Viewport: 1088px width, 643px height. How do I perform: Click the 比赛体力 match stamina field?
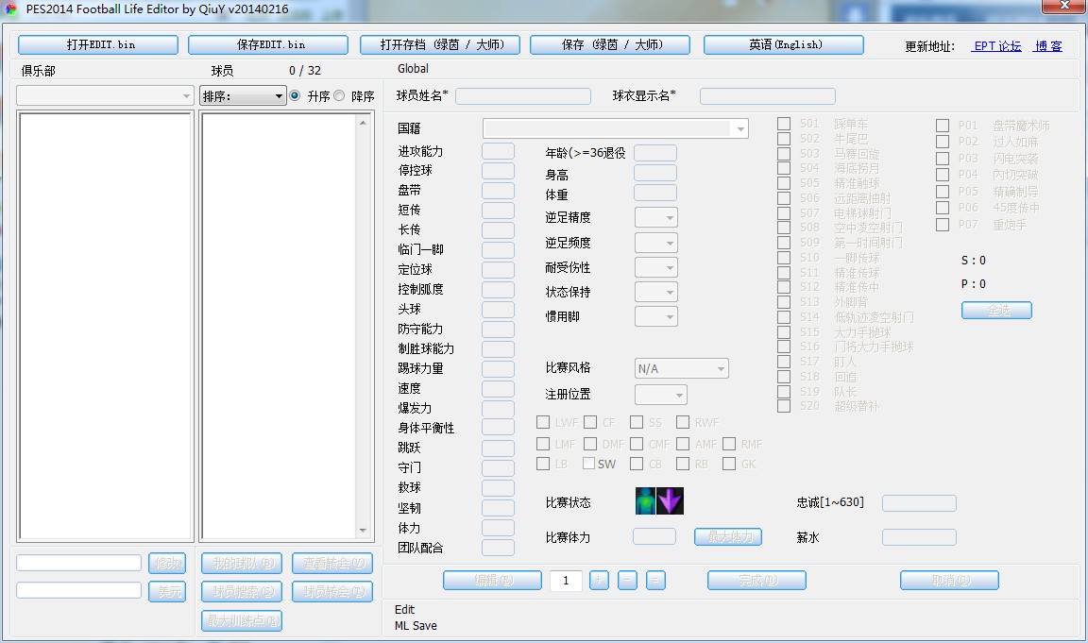tap(654, 536)
